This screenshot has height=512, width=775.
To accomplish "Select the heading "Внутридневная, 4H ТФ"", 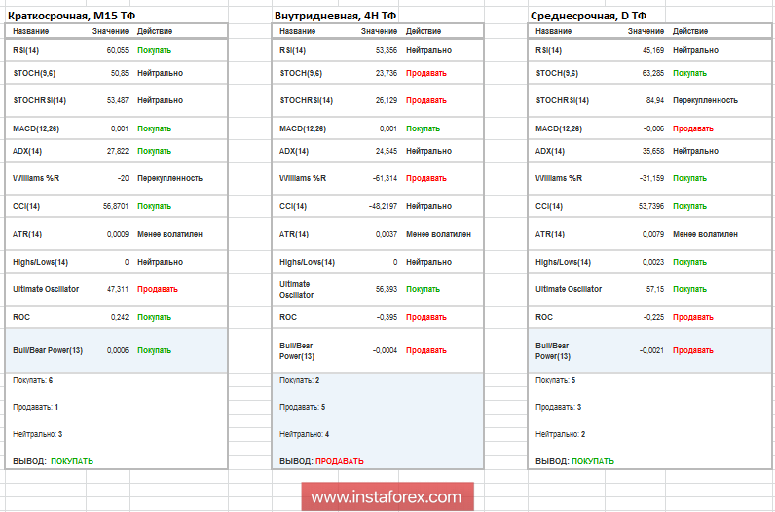I will (335, 16).
